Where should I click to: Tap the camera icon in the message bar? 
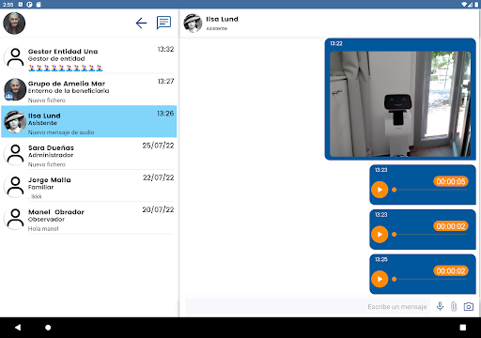coord(469,306)
